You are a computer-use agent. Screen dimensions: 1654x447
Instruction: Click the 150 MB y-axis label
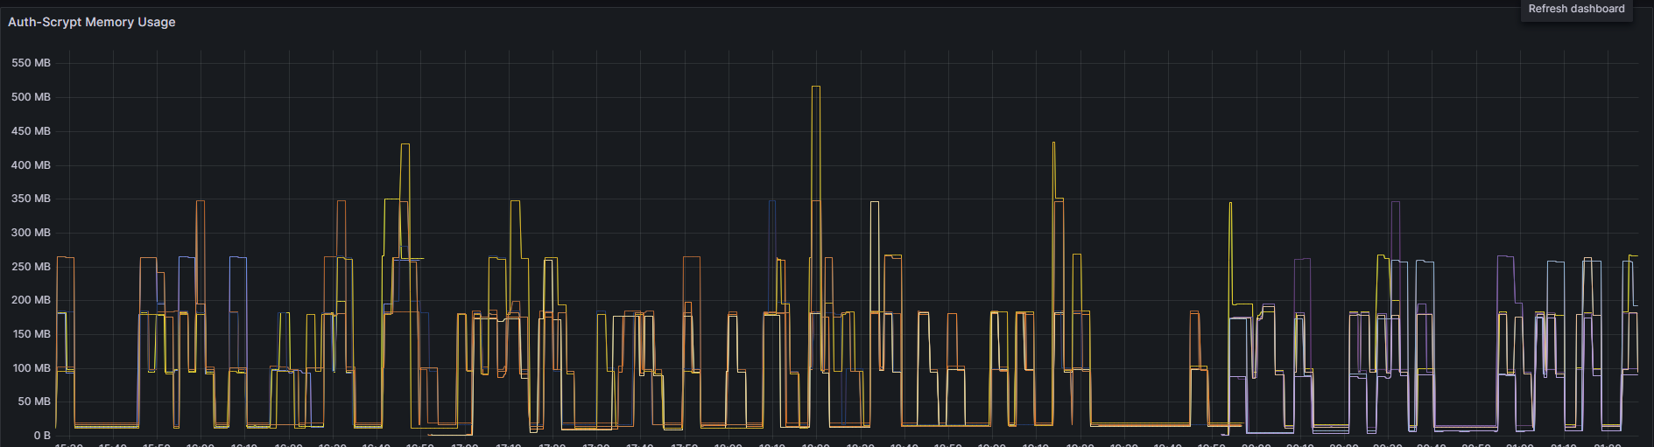click(31, 334)
